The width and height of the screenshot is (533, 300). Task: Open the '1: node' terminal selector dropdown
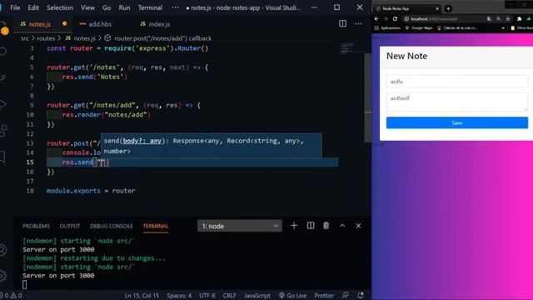click(240, 226)
